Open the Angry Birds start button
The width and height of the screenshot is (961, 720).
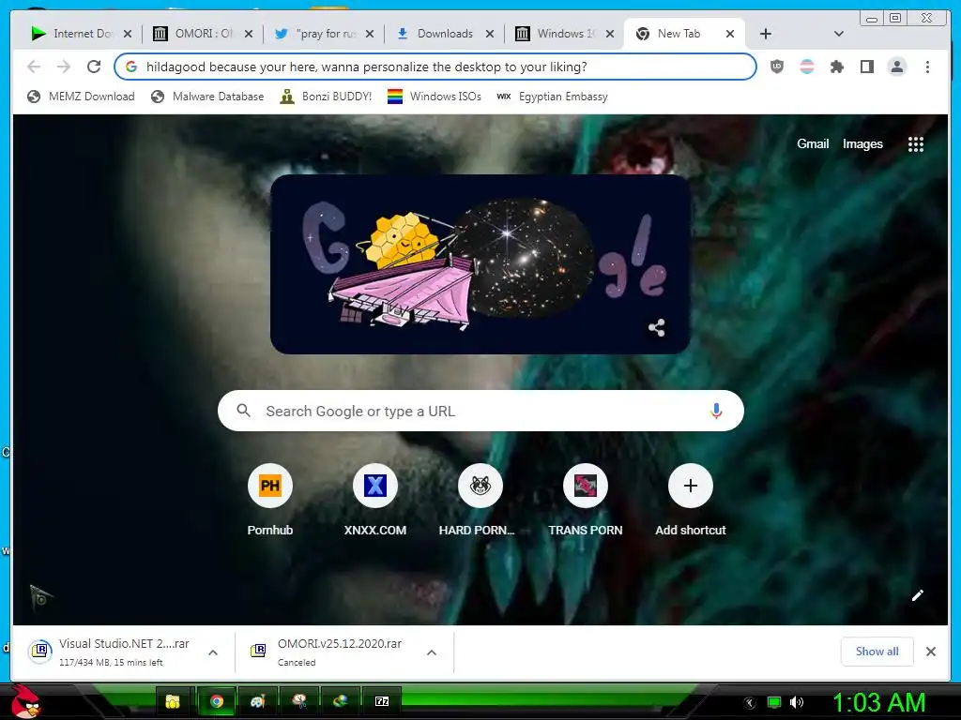[26, 701]
